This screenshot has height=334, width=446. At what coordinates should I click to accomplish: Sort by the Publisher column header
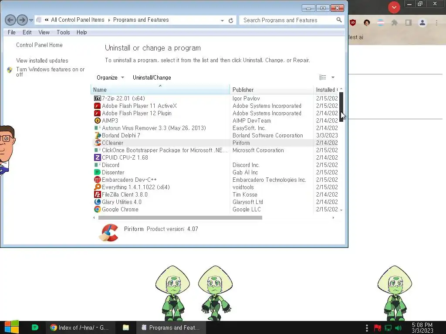coord(271,90)
